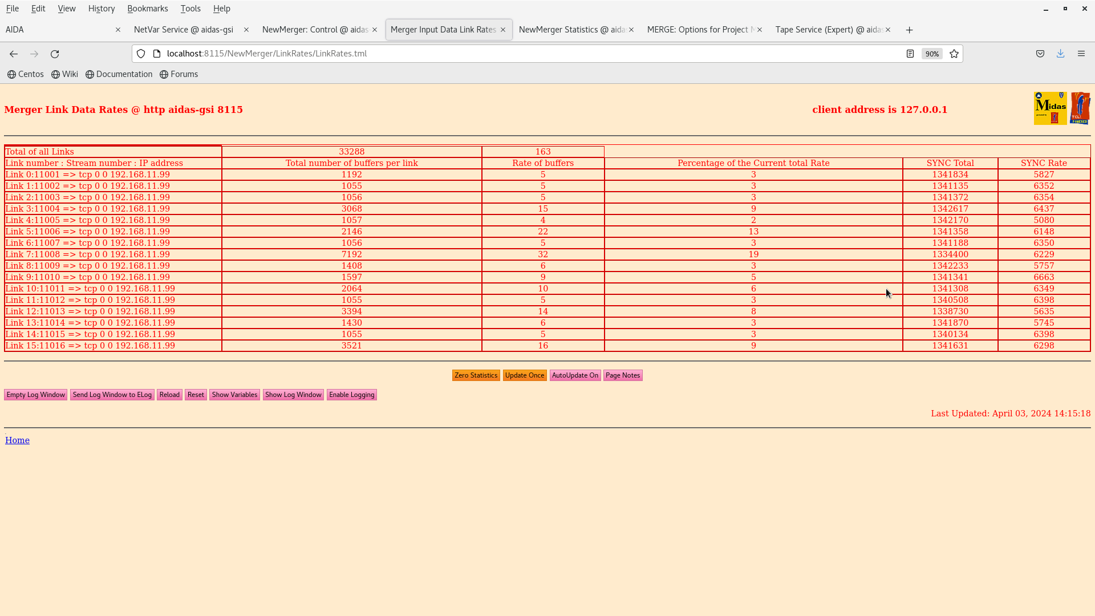Viewport: 1095px width, 616px height.
Task: Click the Reload page button below the table
Action: pyautogui.click(x=169, y=395)
